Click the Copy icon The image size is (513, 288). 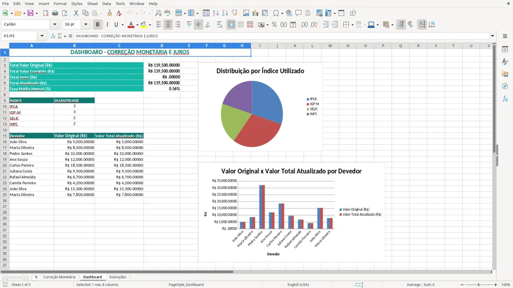click(85, 13)
